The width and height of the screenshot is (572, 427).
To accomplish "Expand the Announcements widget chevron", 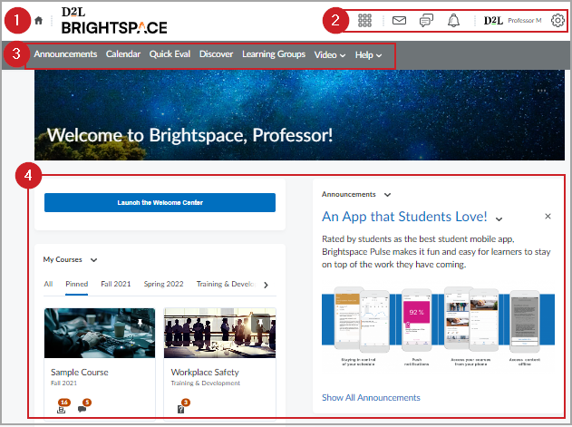I will point(387,195).
